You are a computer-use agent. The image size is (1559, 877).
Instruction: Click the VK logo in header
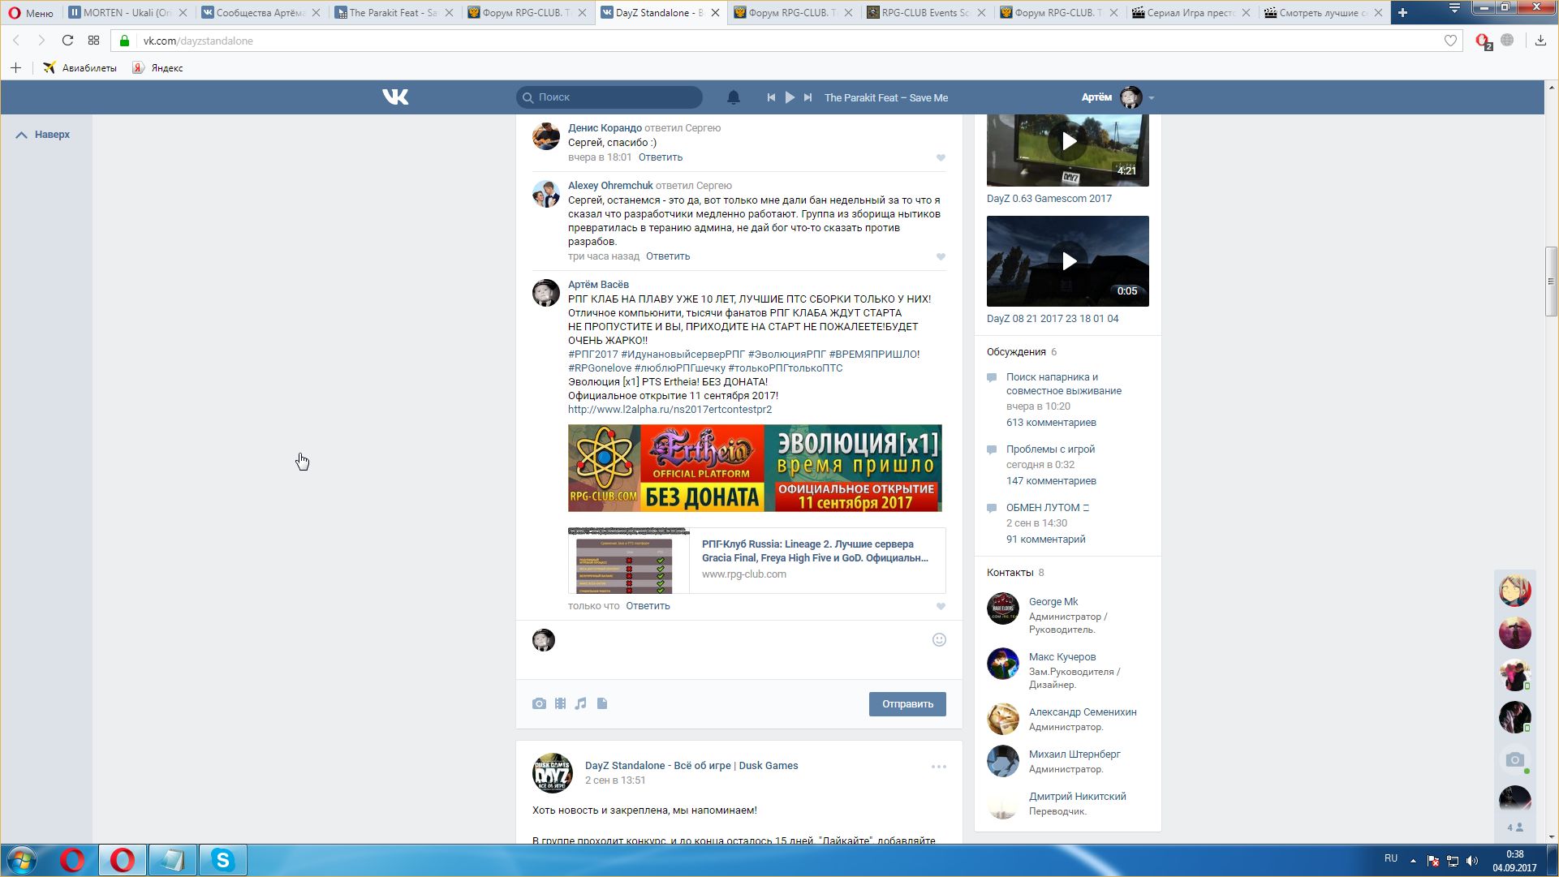tap(395, 97)
